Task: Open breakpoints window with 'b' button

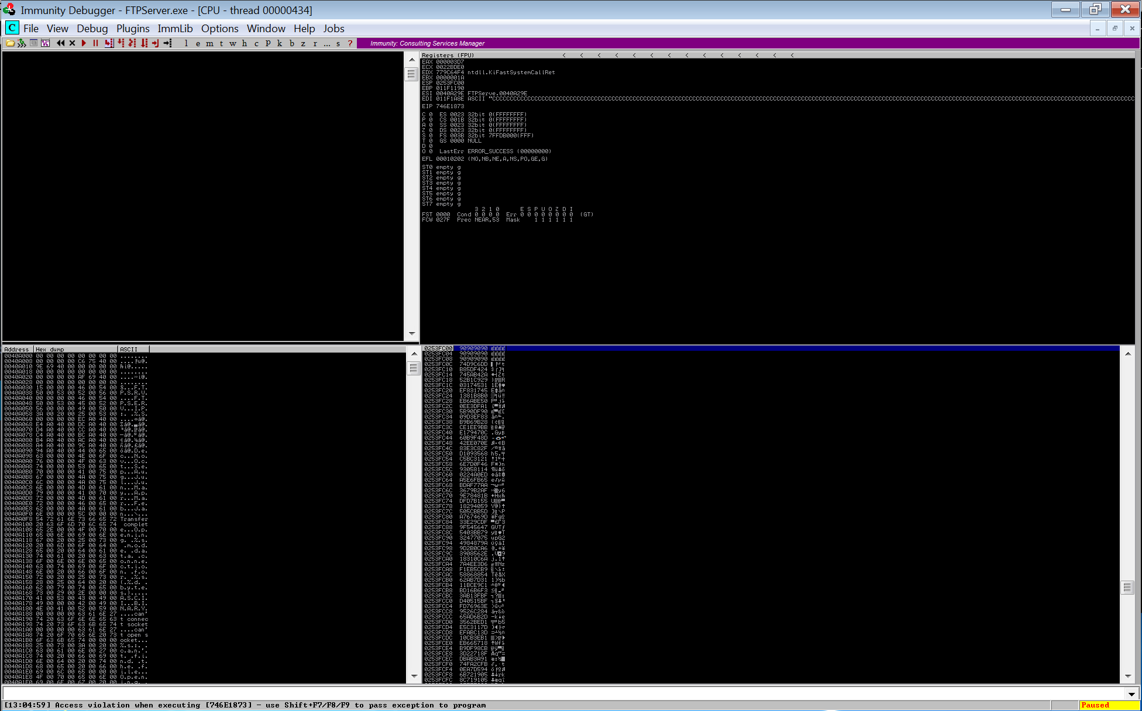Action: click(x=291, y=43)
